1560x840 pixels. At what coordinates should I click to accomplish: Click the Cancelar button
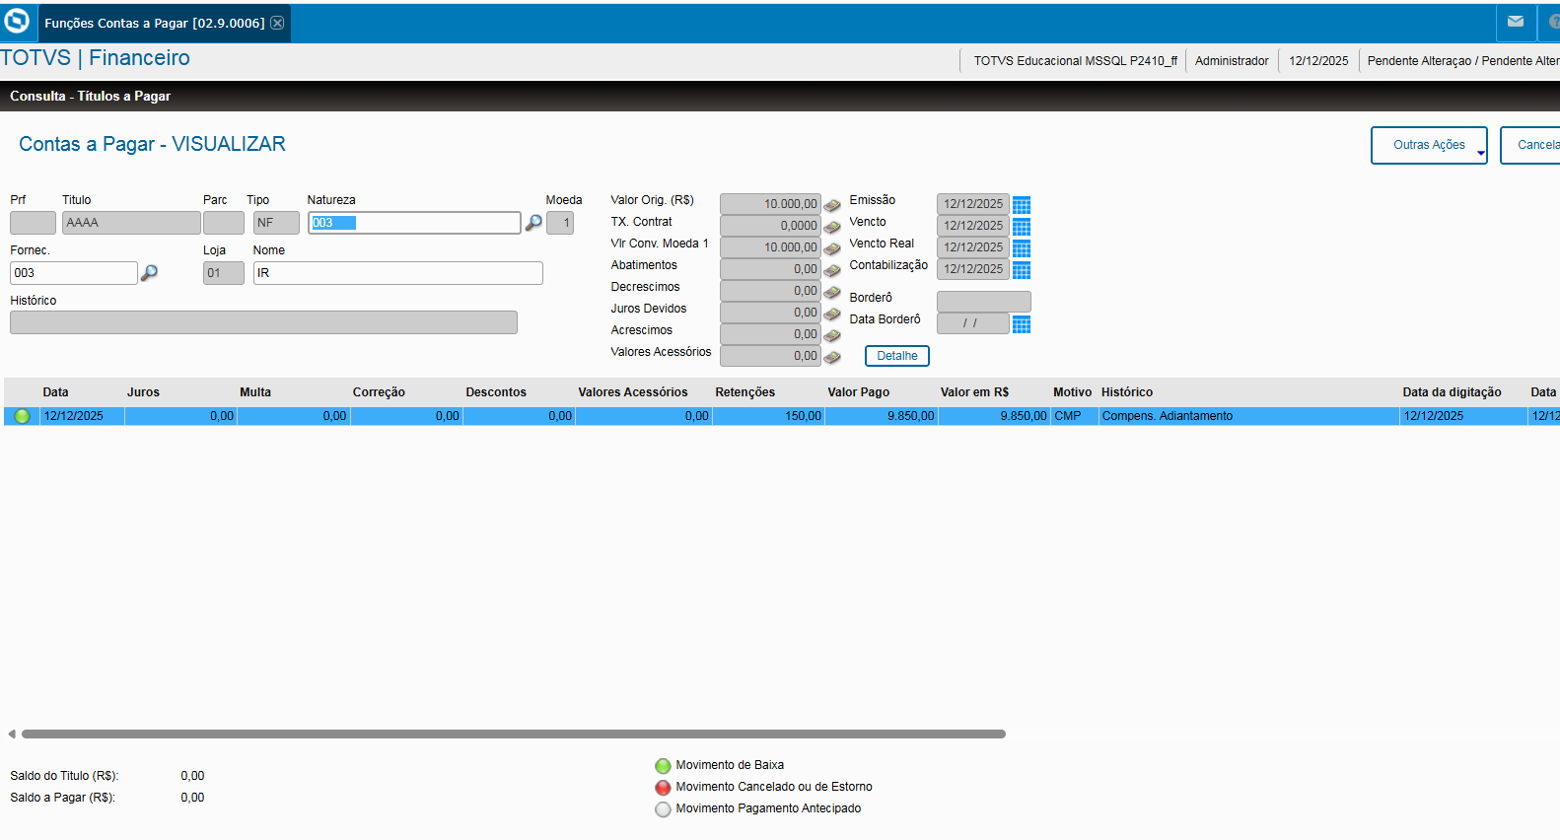click(1531, 145)
